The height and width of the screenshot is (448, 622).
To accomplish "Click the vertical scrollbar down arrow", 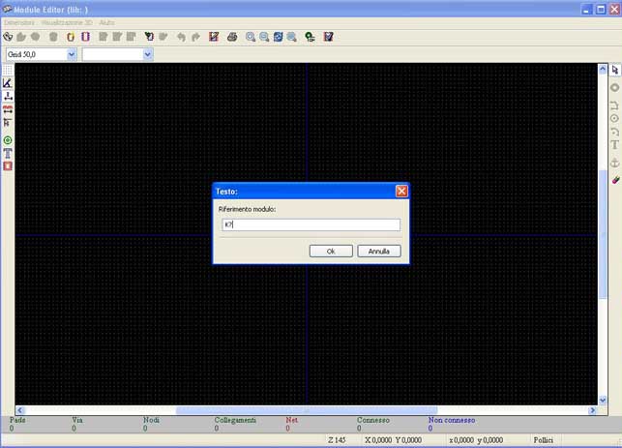I will click(603, 400).
